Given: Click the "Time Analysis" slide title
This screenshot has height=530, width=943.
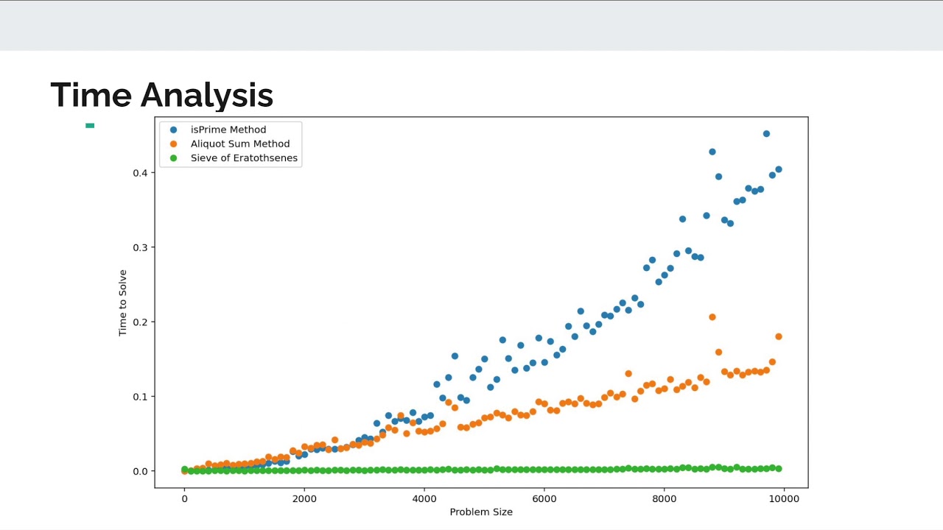Looking at the screenshot, I should point(161,95).
